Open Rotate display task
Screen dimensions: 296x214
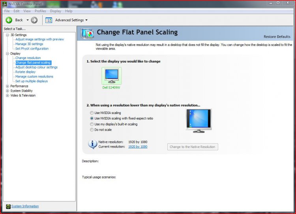[26, 72]
